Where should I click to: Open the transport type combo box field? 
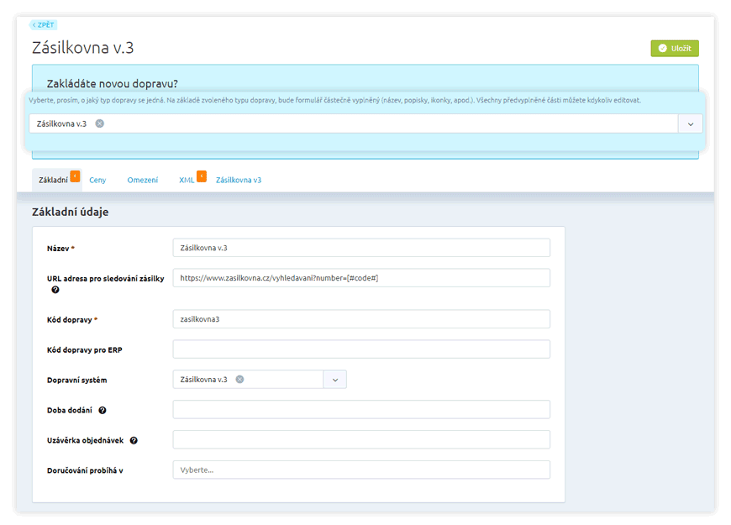point(365,124)
